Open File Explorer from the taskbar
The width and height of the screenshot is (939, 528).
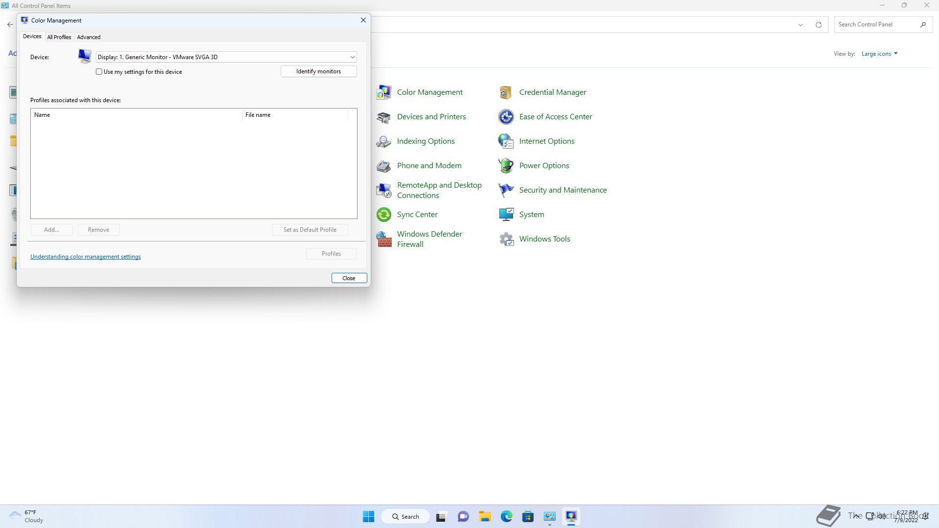485,516
